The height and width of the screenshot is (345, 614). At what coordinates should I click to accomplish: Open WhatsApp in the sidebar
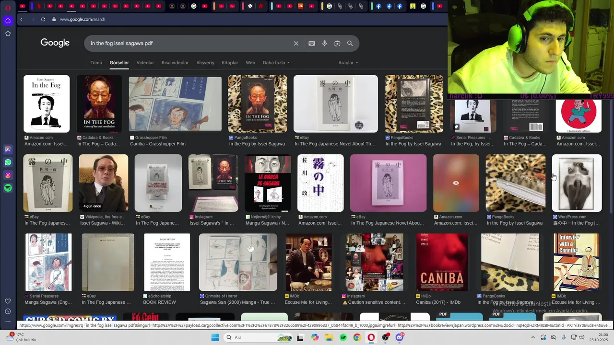(8, 162)
